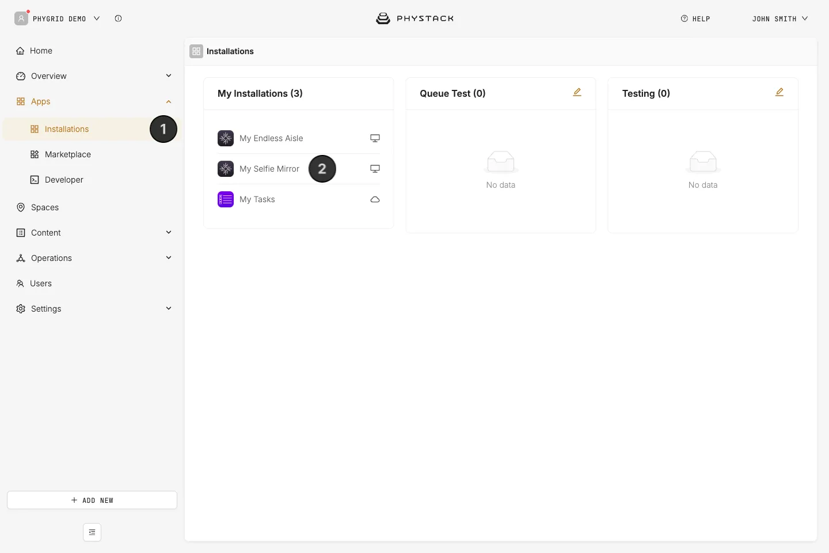Image resolution: width=829 pixels, height=553 pixels.
Task: Edit the Queue Test group with pencil icon
Action: (577, 92)
